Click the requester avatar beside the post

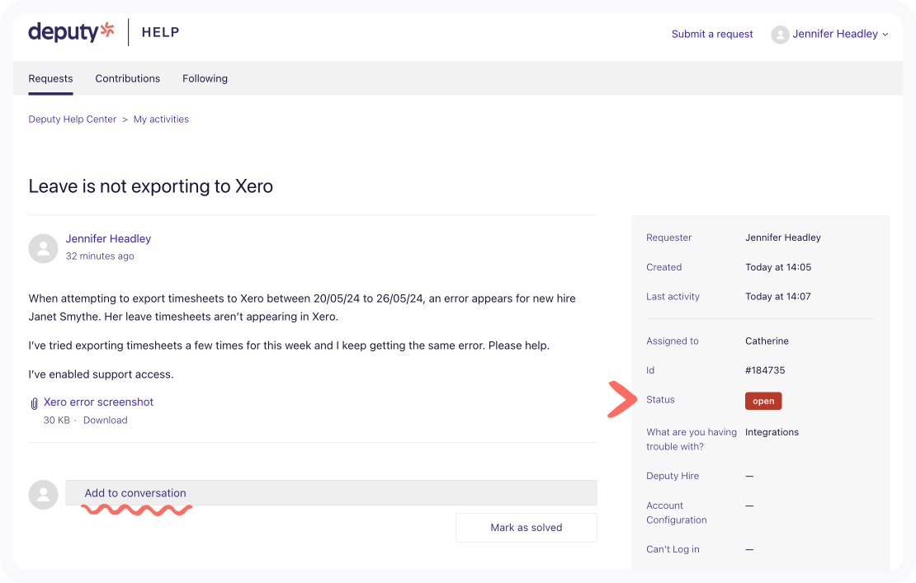tap(43, 248)
